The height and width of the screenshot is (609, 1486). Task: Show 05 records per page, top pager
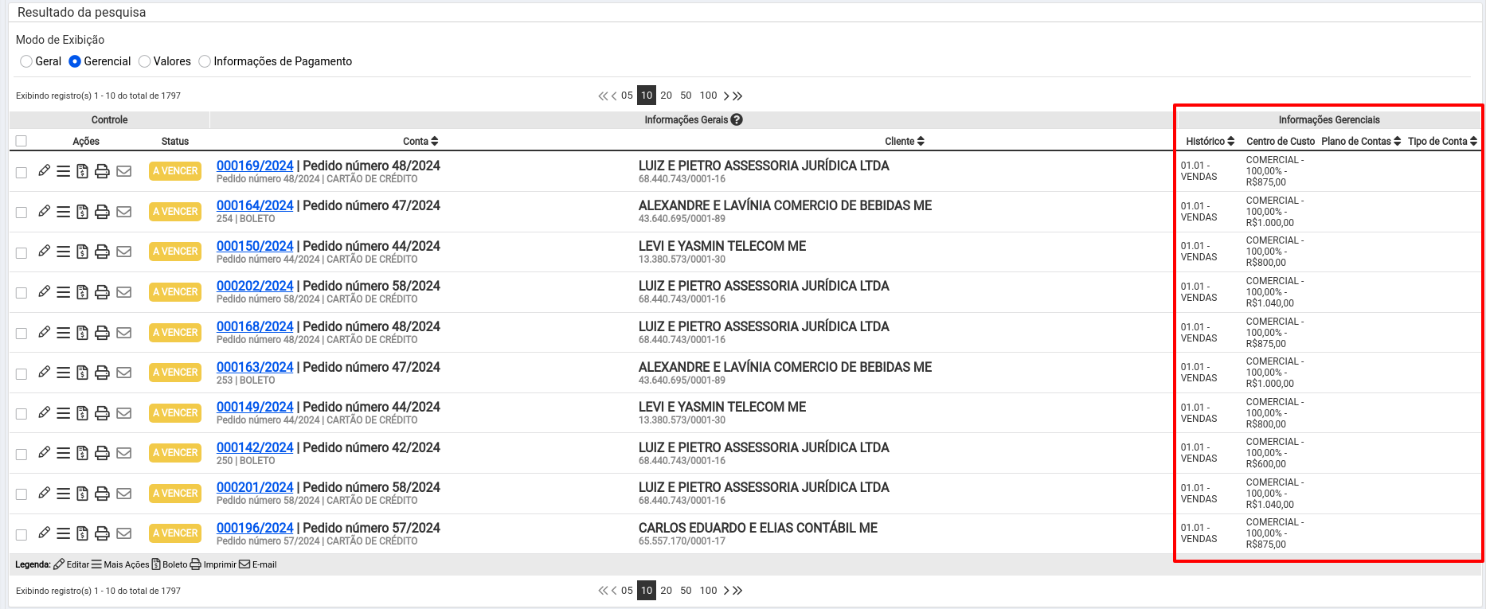pyautogui.click(x=627, y=96)
